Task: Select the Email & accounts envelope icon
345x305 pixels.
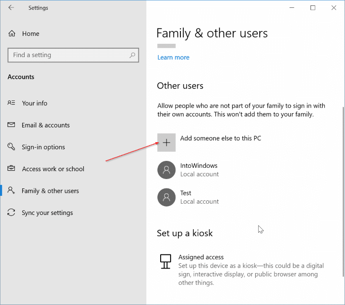Action: (x=11, y=125)
